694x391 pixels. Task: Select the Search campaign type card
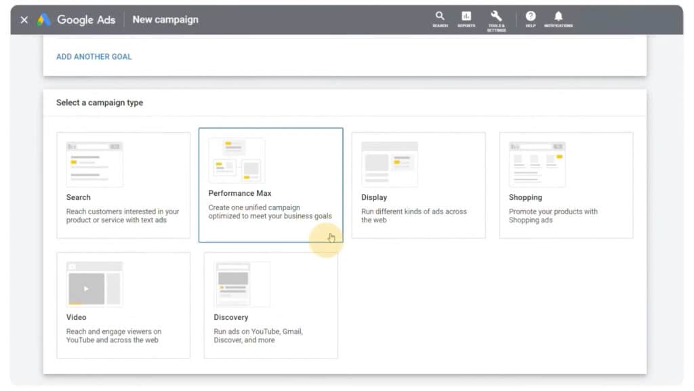pos(123,185)
